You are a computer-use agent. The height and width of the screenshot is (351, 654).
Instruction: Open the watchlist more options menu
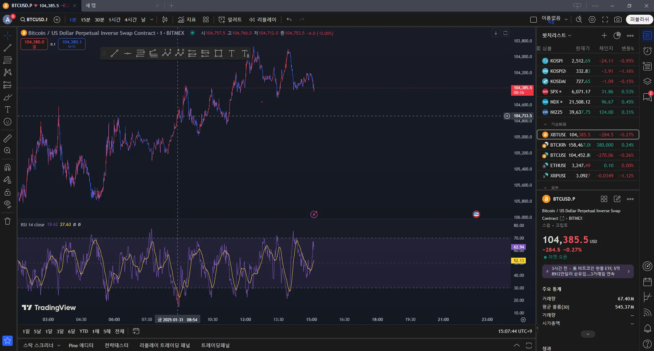click(x=630, y=36)
